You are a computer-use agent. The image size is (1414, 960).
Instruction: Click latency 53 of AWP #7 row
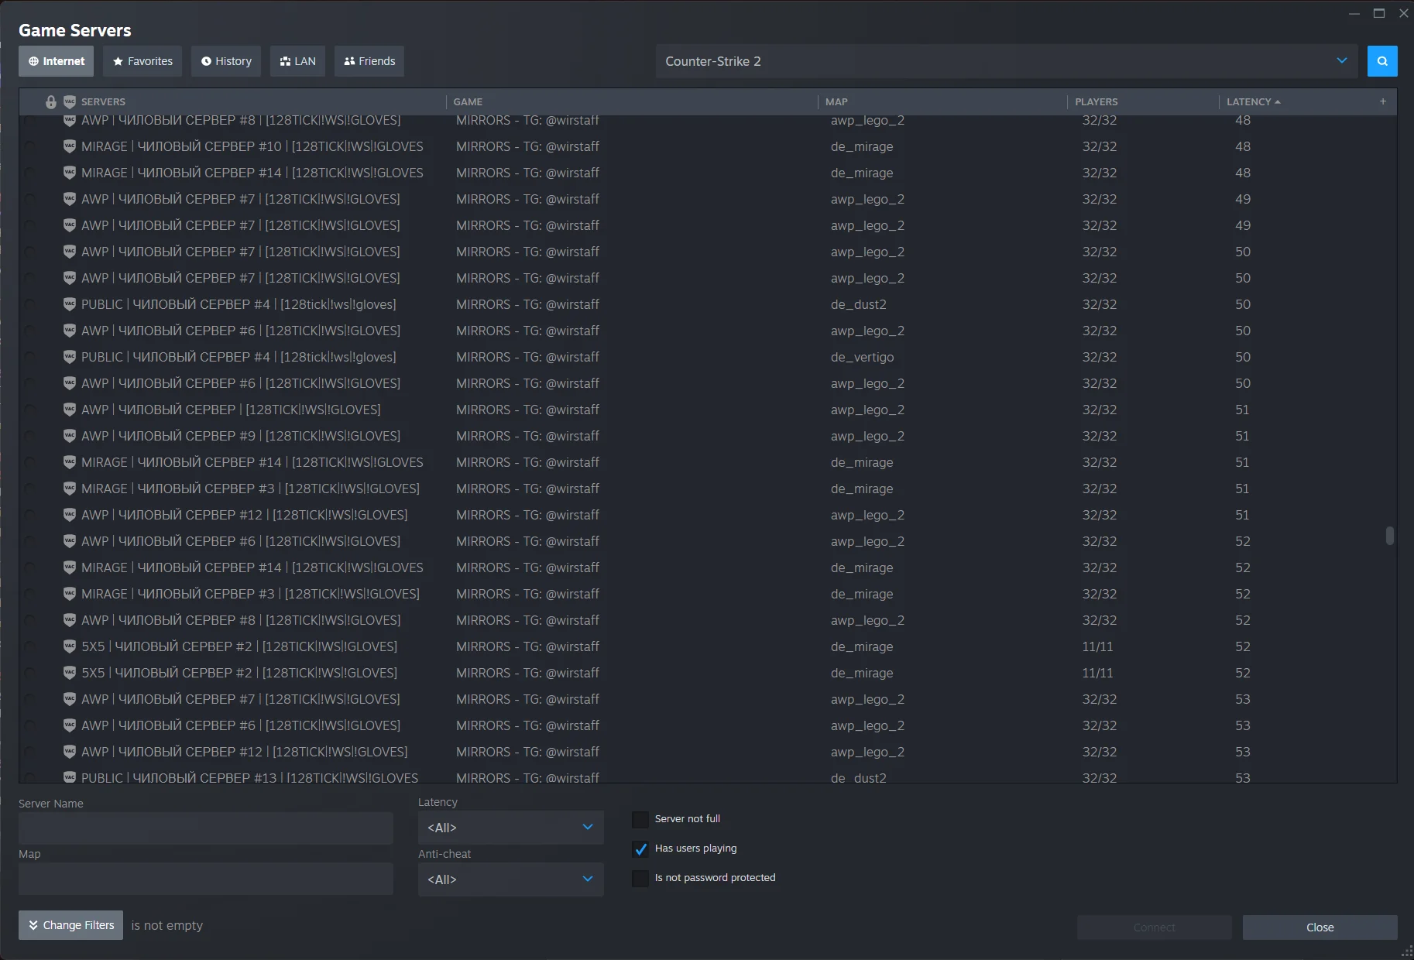(1243, 699)
